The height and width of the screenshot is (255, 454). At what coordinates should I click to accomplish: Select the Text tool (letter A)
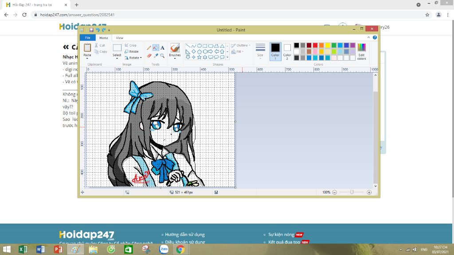click(162, 48)
